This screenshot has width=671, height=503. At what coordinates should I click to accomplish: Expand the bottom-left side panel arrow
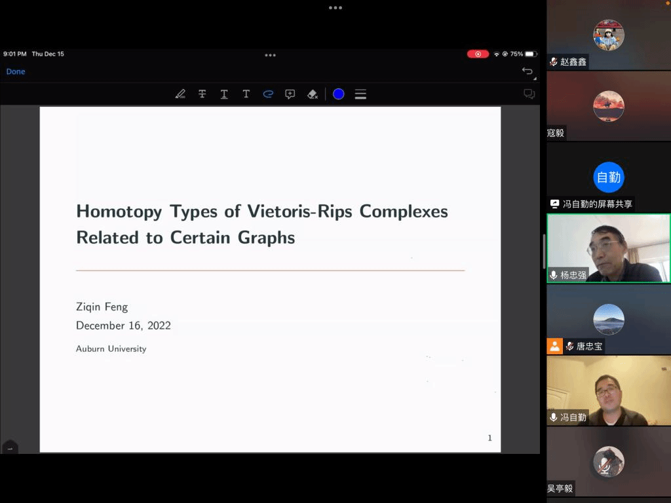10,448
